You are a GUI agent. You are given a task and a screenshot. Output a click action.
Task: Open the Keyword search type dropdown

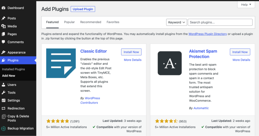177,22
